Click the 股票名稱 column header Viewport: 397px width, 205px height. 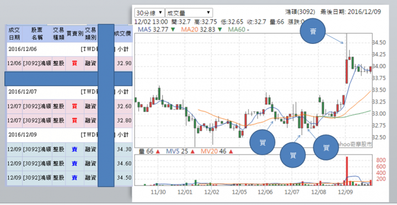pyautogui.click(x=37, y=34)
